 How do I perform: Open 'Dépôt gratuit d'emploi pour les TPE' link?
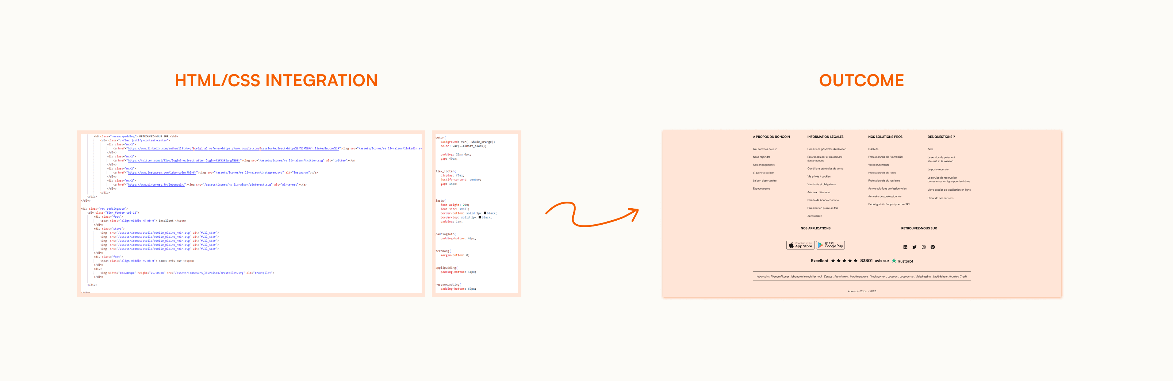tap(889, 204)
